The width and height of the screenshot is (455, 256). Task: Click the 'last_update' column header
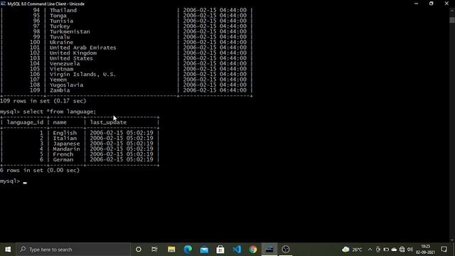click(108, 122)
